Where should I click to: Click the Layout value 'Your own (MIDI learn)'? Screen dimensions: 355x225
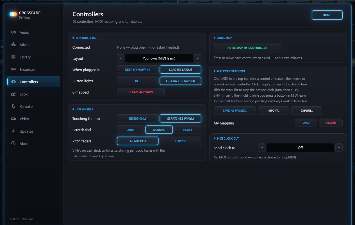pyautogui.click(x=159, y=58)
